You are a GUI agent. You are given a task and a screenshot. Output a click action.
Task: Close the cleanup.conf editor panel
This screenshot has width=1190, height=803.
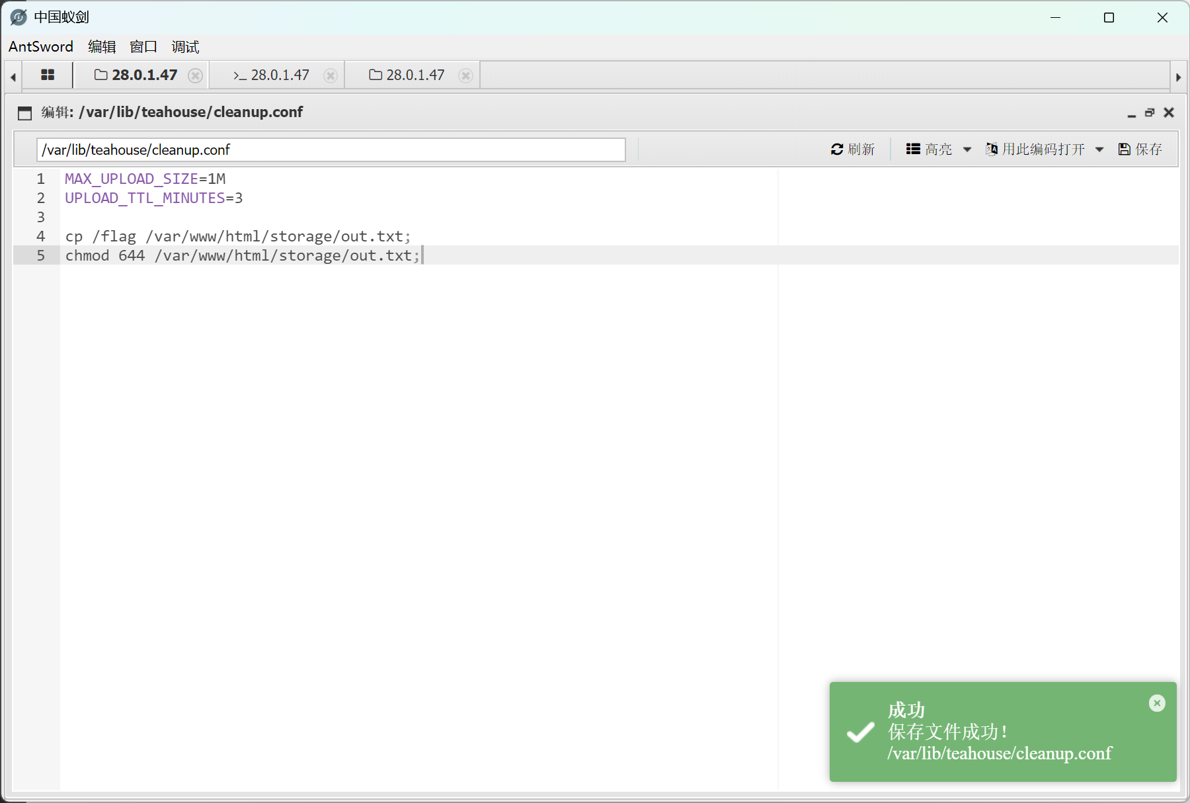(x=1169, y=112)
